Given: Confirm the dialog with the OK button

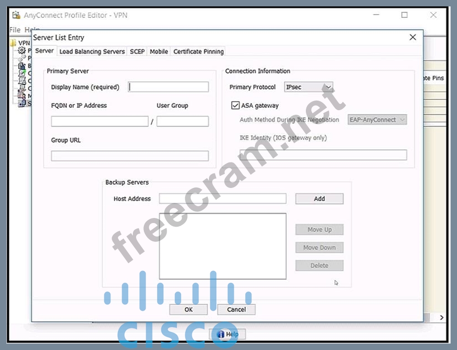Looking at the screenshot, I should (x=188, y=309).
